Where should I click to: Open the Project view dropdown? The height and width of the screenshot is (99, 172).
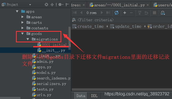pyautogui.click(x=30, y=5)
